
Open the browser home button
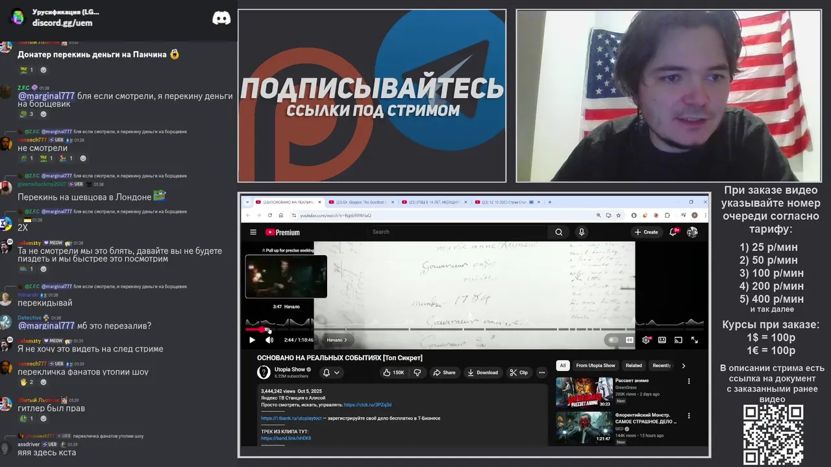click(x=280, y=215)
